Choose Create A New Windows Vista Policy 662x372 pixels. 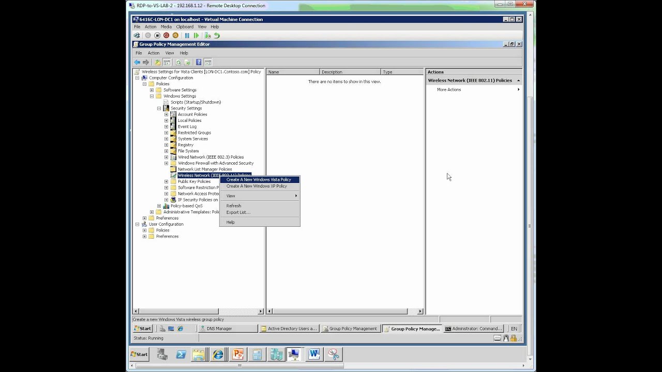coord(260,180)
